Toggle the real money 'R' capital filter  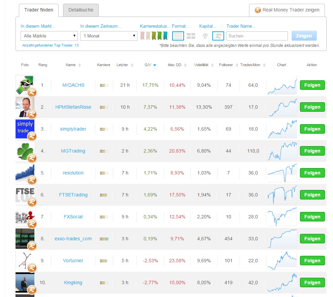[218, 36]
